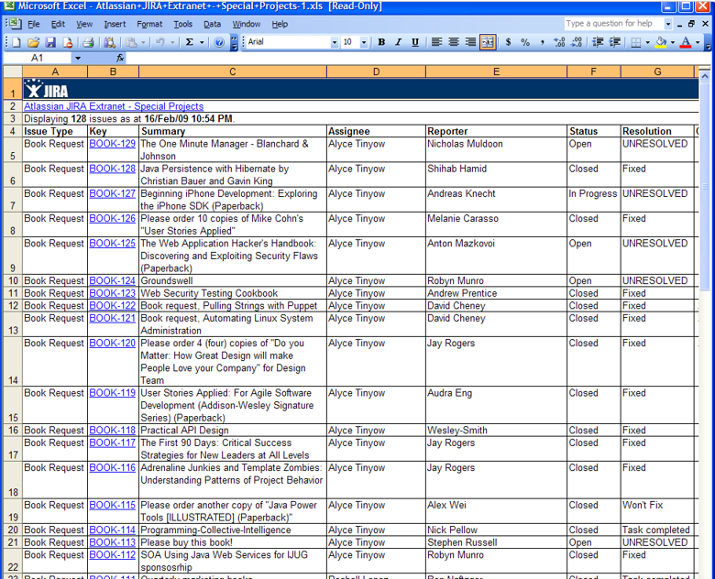Expand the borders dropdown arrow
This screenshot has height=579, width=715.
(x=647, y=42)
